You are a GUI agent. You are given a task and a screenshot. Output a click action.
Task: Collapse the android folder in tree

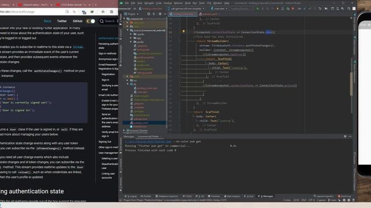128,30
